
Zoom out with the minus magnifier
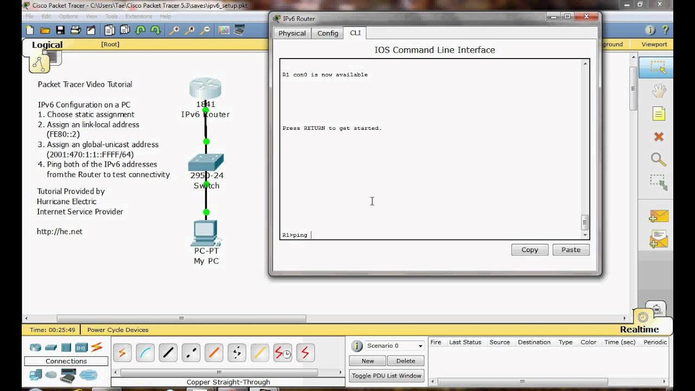click(205, 30)
